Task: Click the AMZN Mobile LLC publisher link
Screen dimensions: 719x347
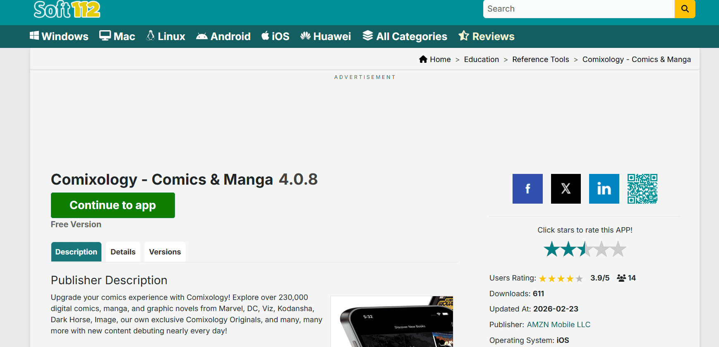Action: coord(558,325)
